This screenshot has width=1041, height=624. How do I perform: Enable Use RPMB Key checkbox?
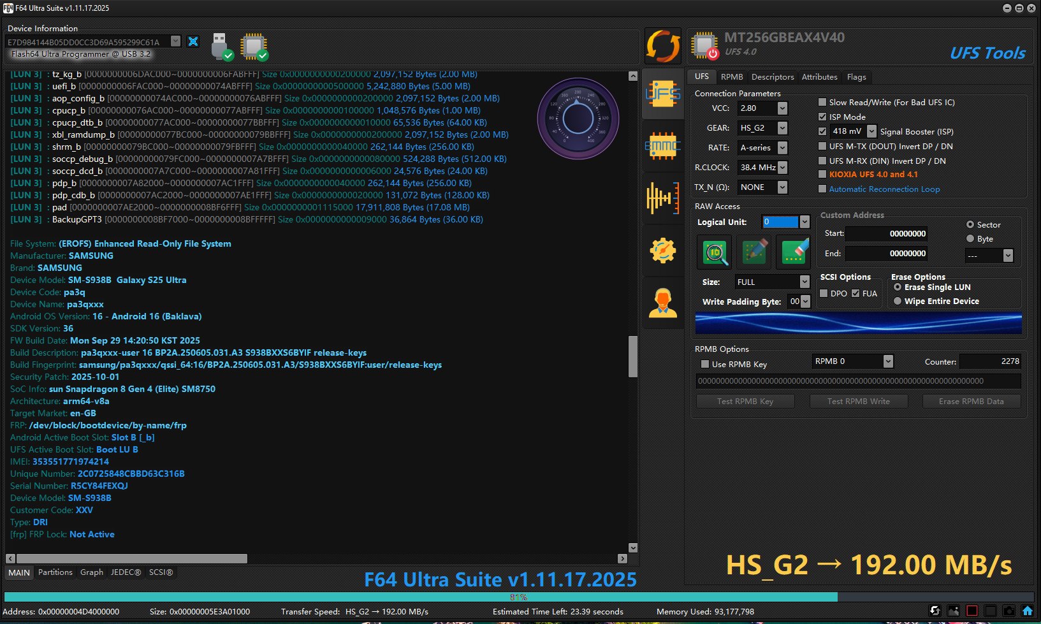pos(705,364)
